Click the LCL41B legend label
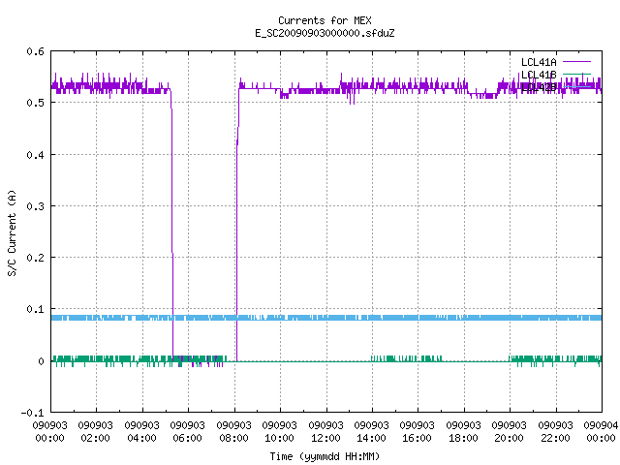The image size is (620, 465). (539, 75)
